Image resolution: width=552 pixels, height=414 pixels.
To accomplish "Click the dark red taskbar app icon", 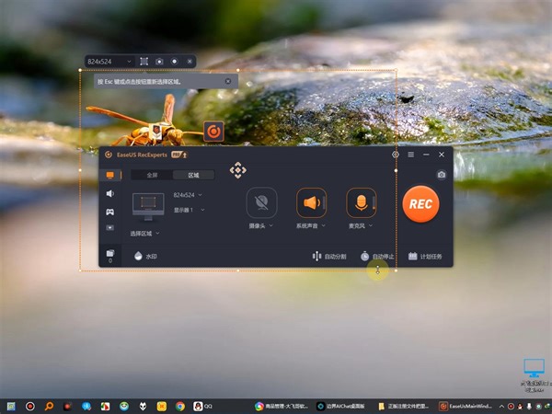I will coord(67,407).
